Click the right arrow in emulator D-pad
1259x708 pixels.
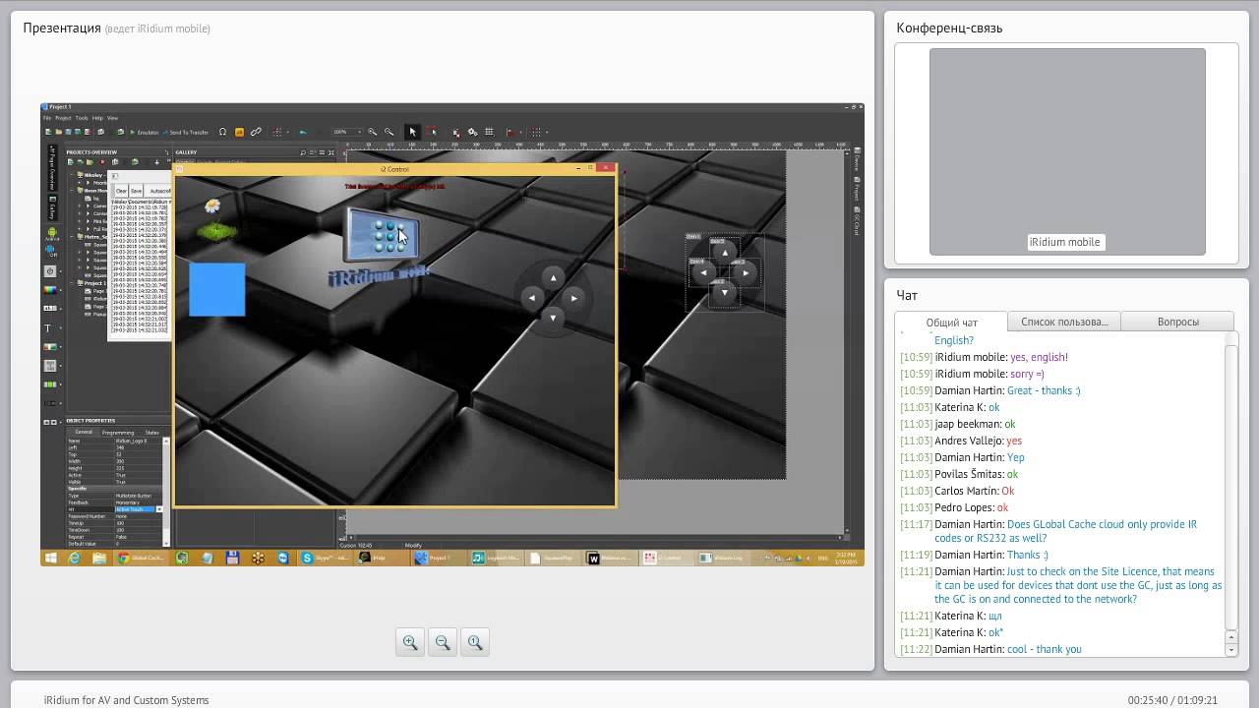click(x=573, y=297)
